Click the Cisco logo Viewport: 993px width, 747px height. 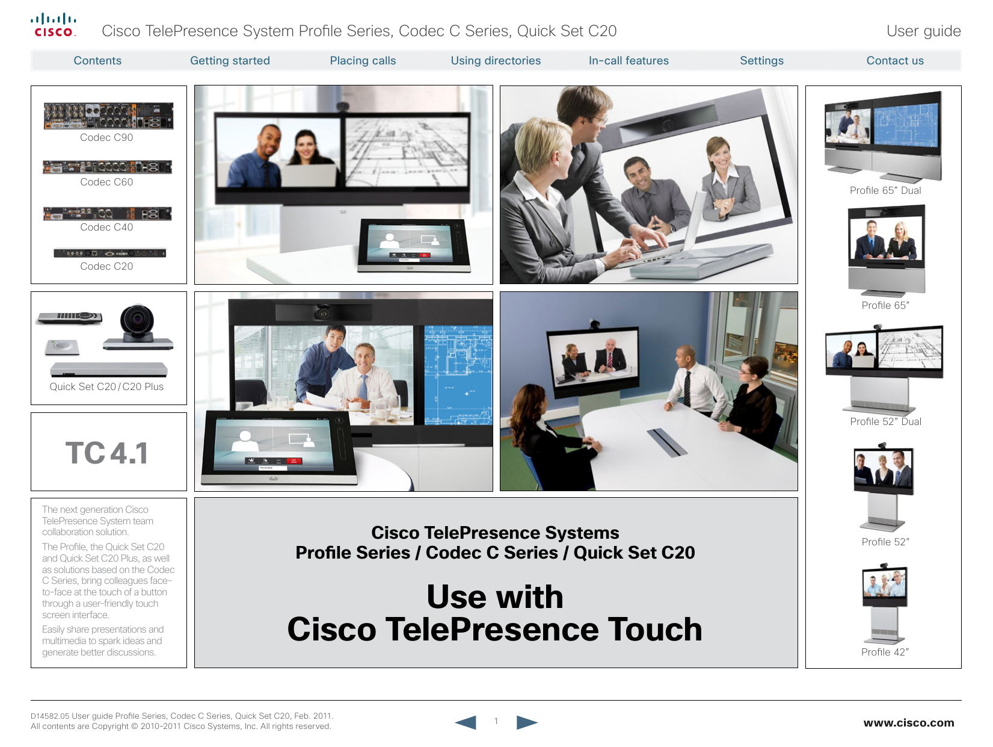(x=54, y=26)
